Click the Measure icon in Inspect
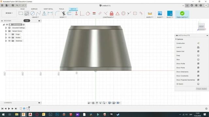Viewport: 209px width, 117px height. [x=150, y=13]
